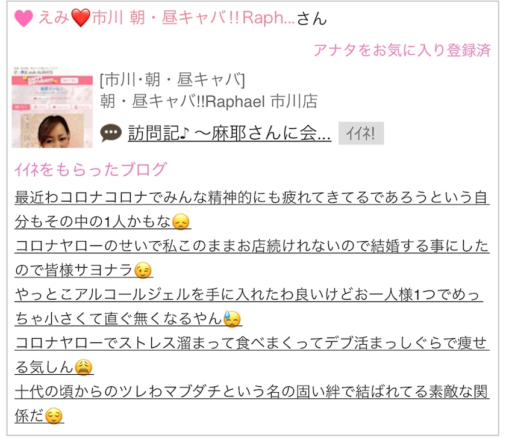Click the sad face emoji after 1人かもな
This screenshot has width=506, height=441.
click(181, 222)
